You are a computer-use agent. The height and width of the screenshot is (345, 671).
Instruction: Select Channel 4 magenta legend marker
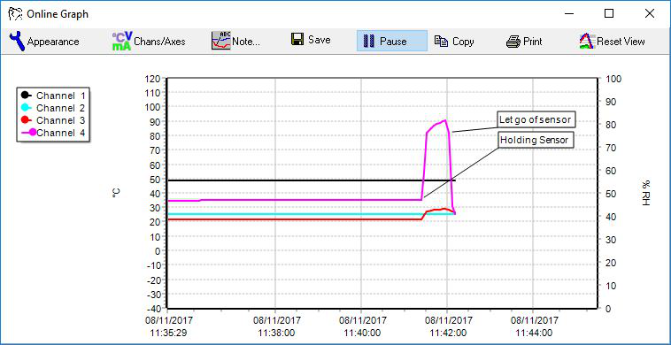(x=29, y=133)
